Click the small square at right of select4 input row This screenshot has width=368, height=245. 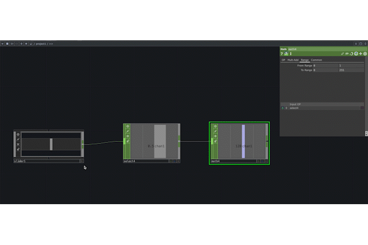362,108
